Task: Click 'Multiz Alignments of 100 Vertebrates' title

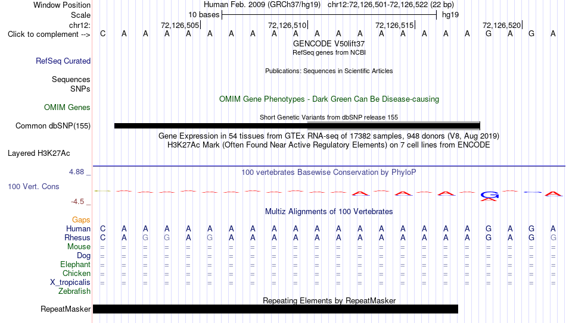Action: (x=329, y=212)
